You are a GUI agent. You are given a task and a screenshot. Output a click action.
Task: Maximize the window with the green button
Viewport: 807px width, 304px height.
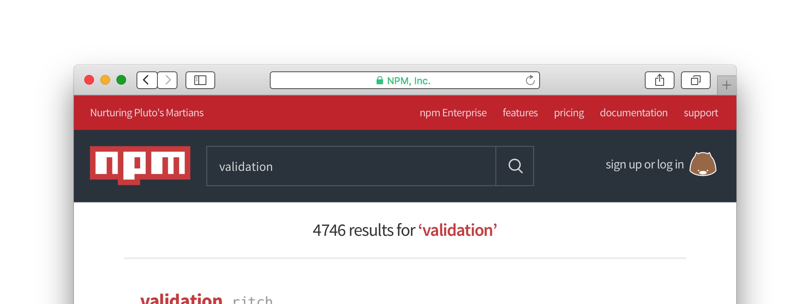(121, 80)
